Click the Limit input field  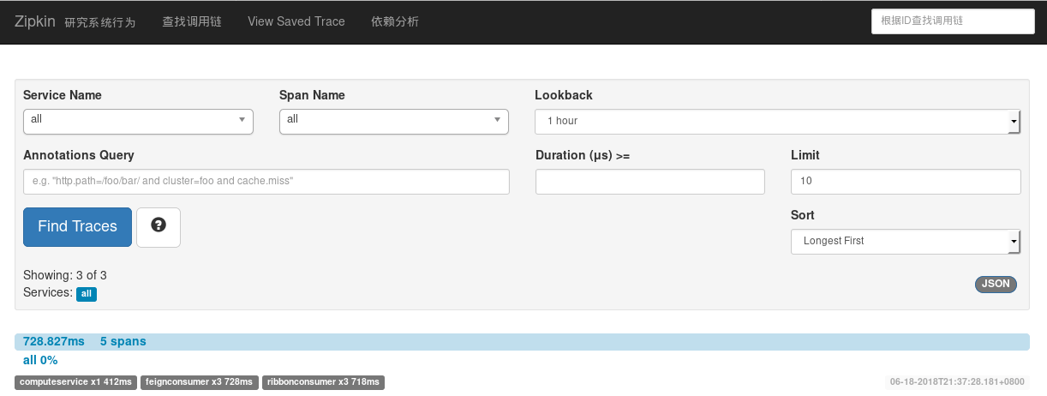pos(905,182)
